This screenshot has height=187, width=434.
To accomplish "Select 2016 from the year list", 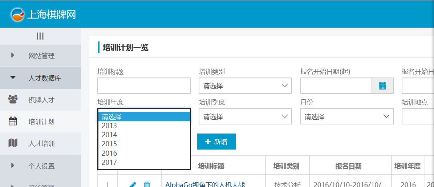I will tap(109, 153).
